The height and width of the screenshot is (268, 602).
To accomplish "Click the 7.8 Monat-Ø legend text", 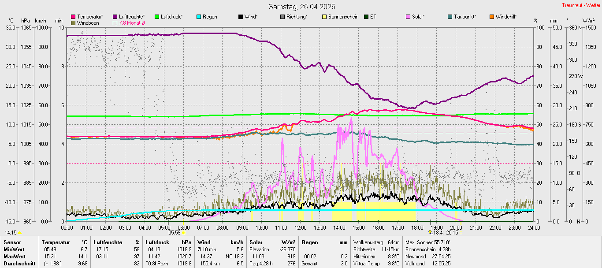I will pos(132,22).
